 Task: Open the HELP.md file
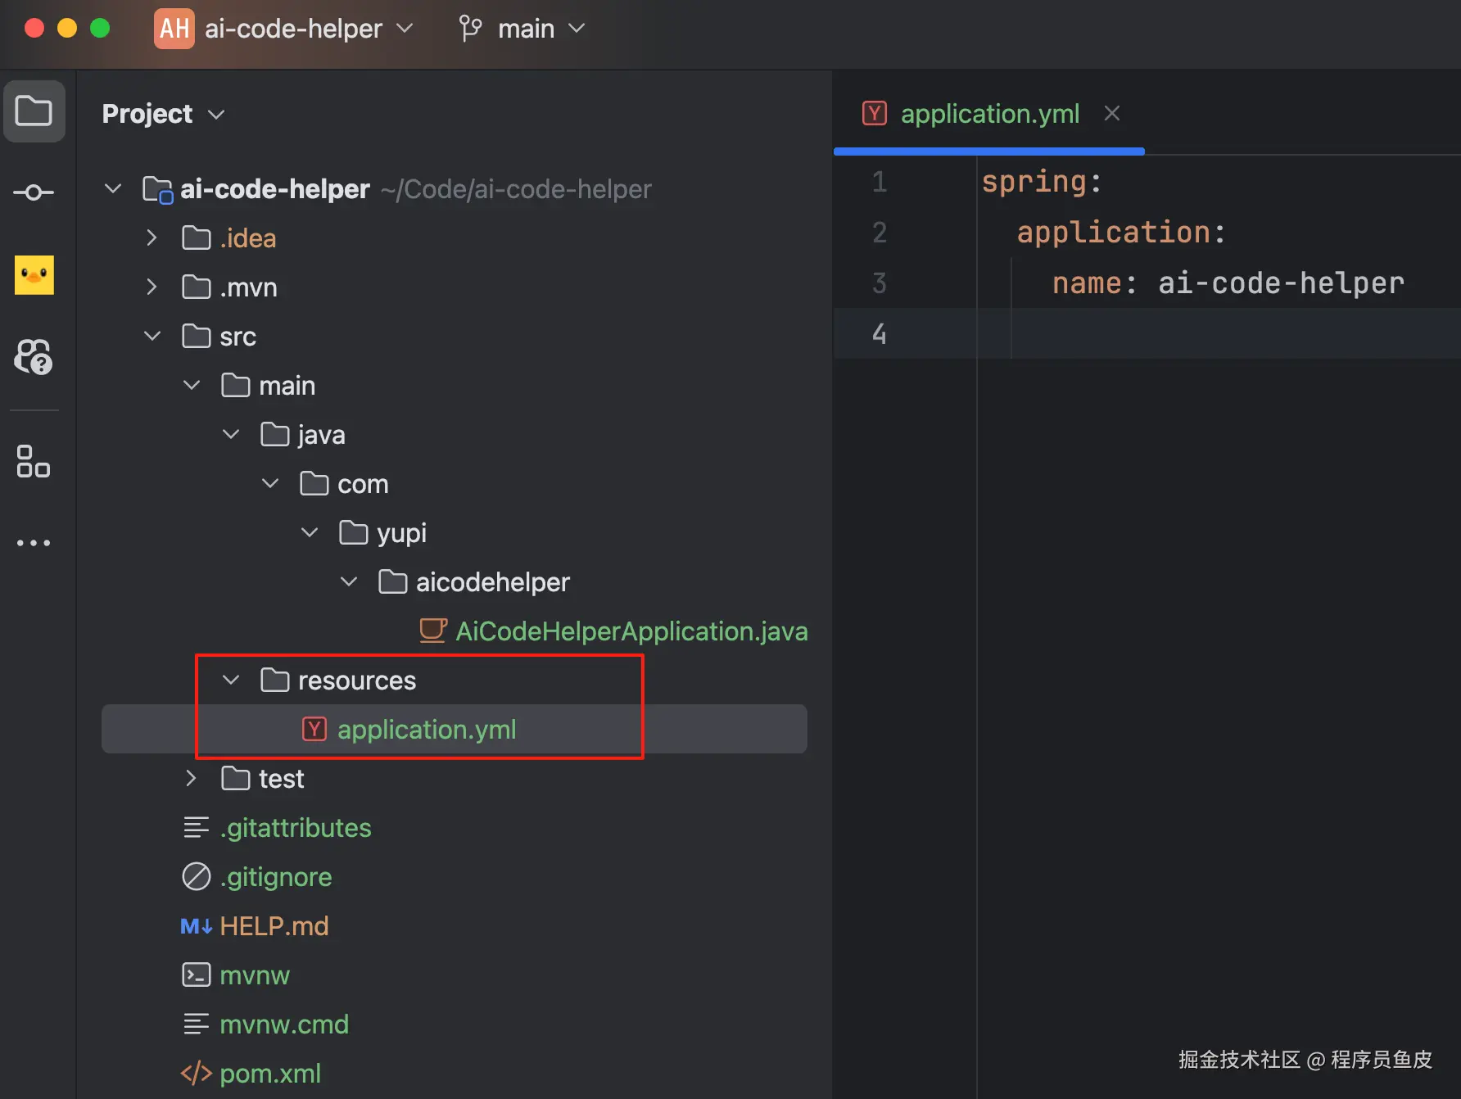click(x=274, y=926)
